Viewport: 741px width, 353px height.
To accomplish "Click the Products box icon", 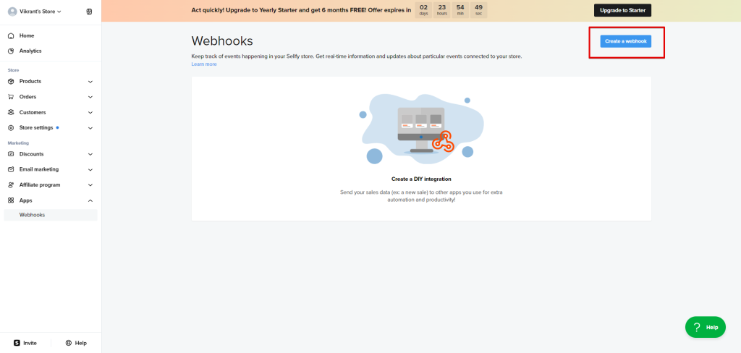I will coord(11,81).
